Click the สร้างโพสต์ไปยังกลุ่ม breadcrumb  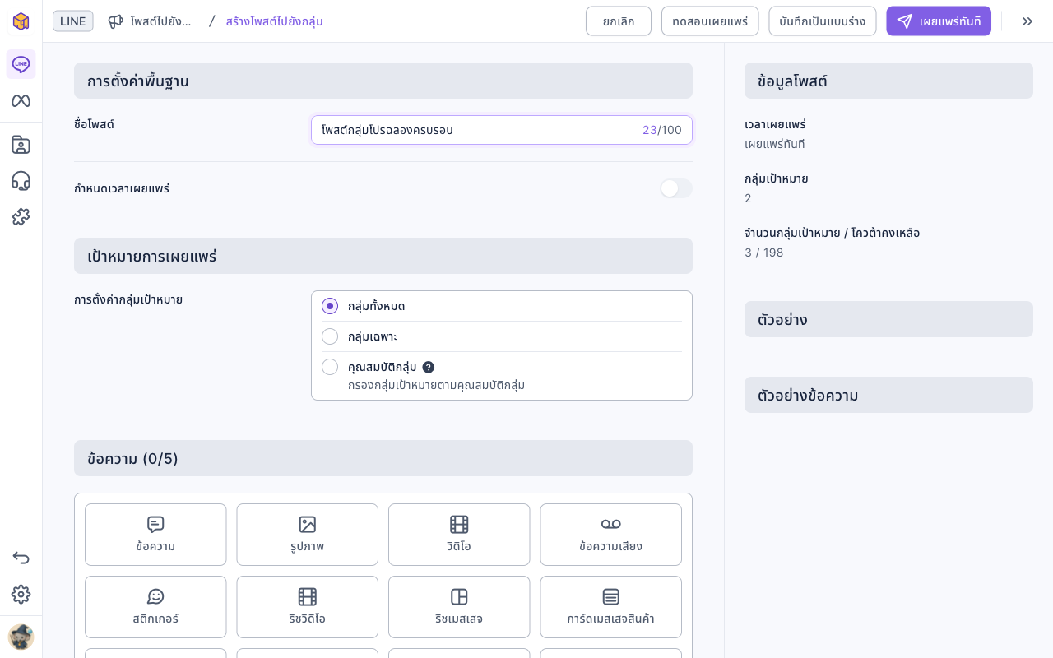[x=275, y=21]
